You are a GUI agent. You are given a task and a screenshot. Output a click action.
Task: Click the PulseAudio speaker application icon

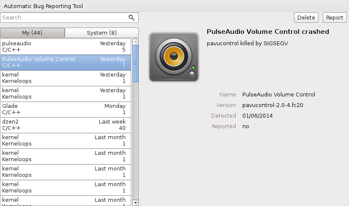[174, 57]
